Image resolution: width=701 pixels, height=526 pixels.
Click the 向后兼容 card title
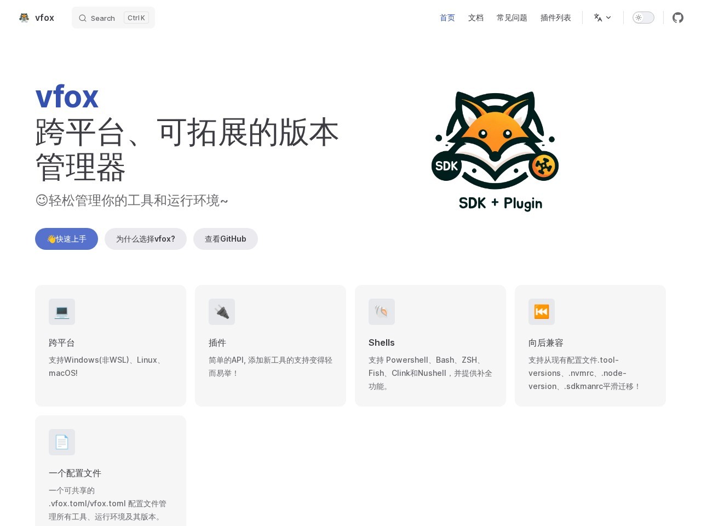click(546, 342)
